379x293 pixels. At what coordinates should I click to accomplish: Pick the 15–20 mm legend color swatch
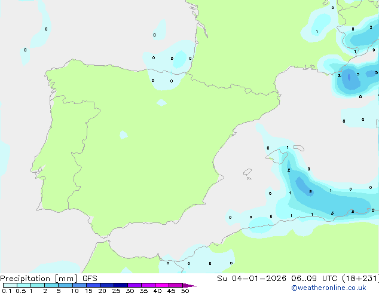coord(93,285)
